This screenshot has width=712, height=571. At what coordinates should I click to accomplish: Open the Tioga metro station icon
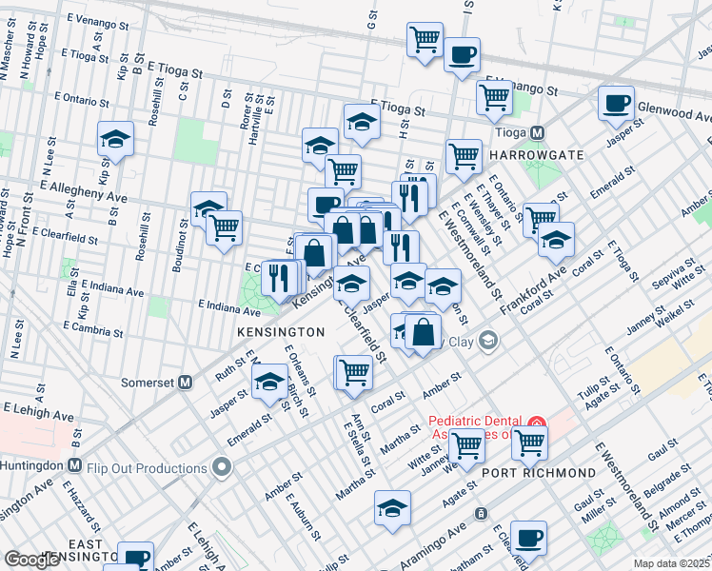[x=537, y=132]
